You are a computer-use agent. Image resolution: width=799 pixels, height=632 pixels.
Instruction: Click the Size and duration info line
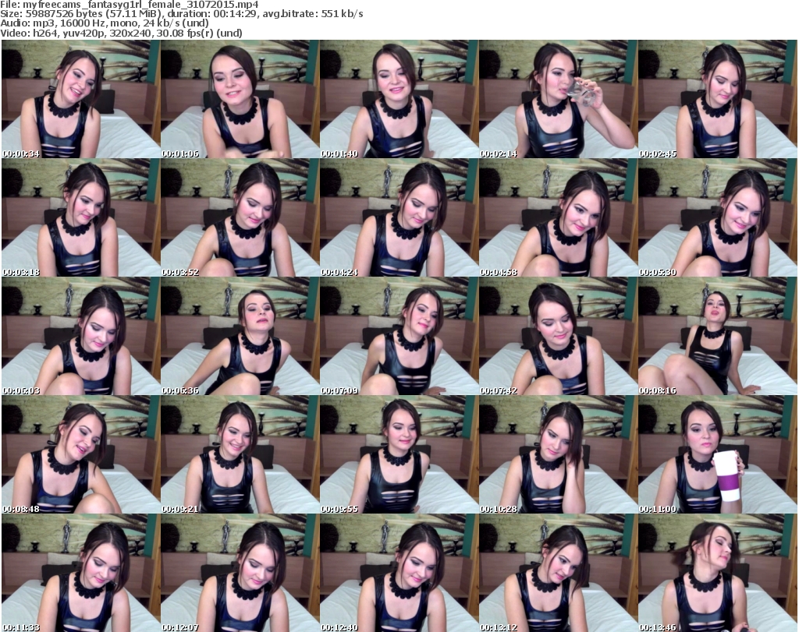[x=181, y=14]
